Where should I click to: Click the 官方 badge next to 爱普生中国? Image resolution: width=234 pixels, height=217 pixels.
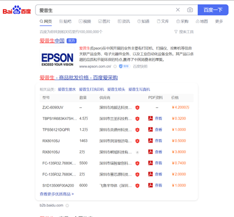pyautogui.click(x=71, y=41)
